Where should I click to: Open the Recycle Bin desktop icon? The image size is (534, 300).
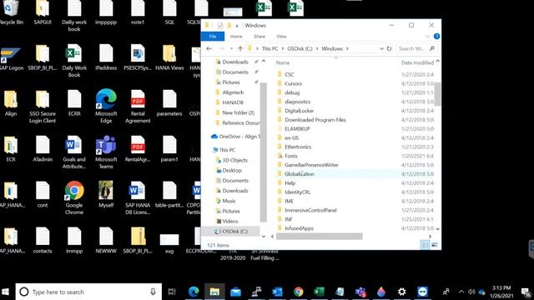pyautogui.click(x=11, y=13)
